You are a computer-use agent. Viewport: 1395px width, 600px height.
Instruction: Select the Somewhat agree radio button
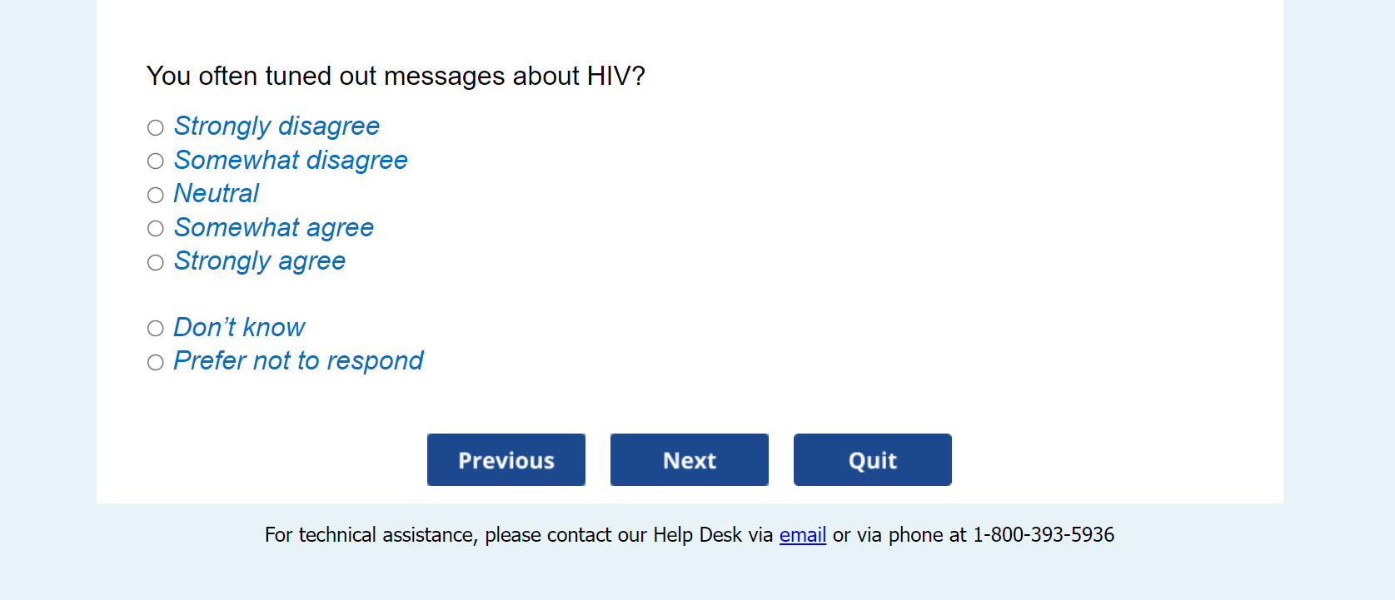click(156, 228)
